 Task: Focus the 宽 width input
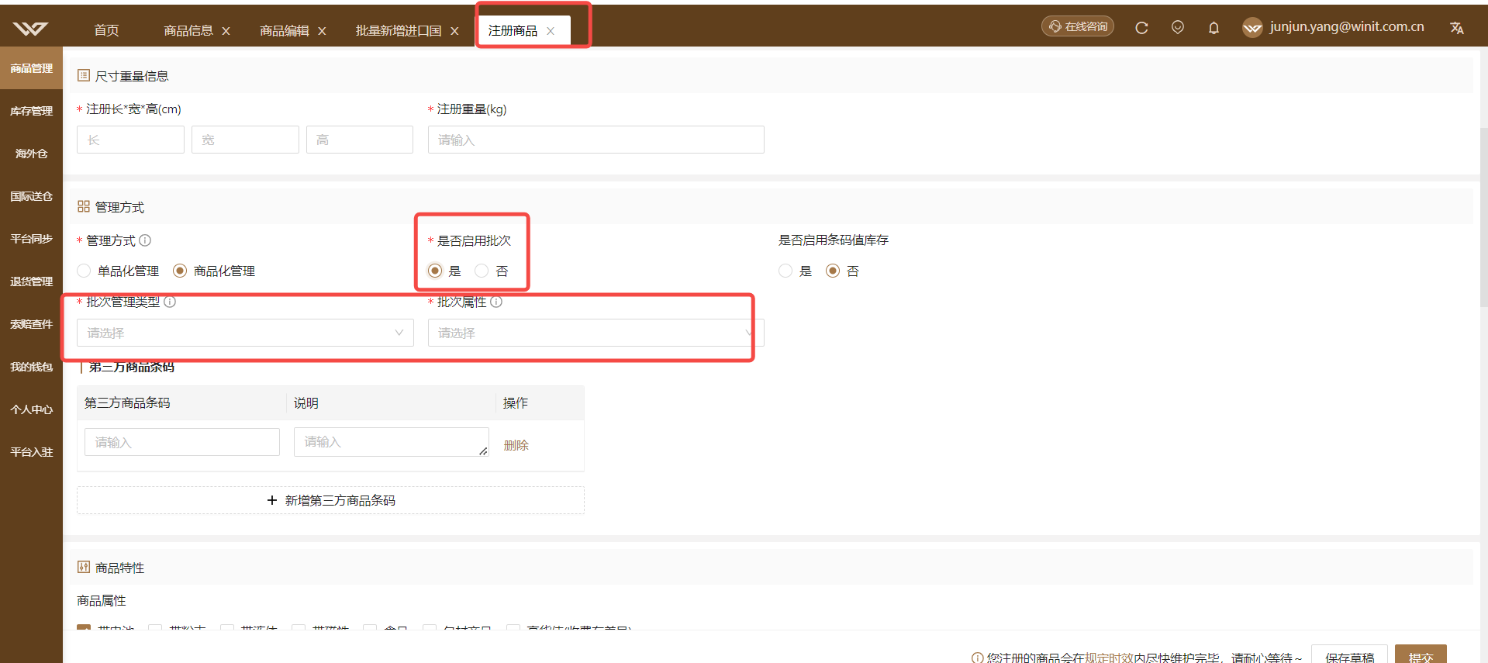(245, 140)
